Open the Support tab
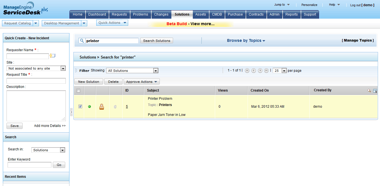380x186 pixels. coord(310,14)
